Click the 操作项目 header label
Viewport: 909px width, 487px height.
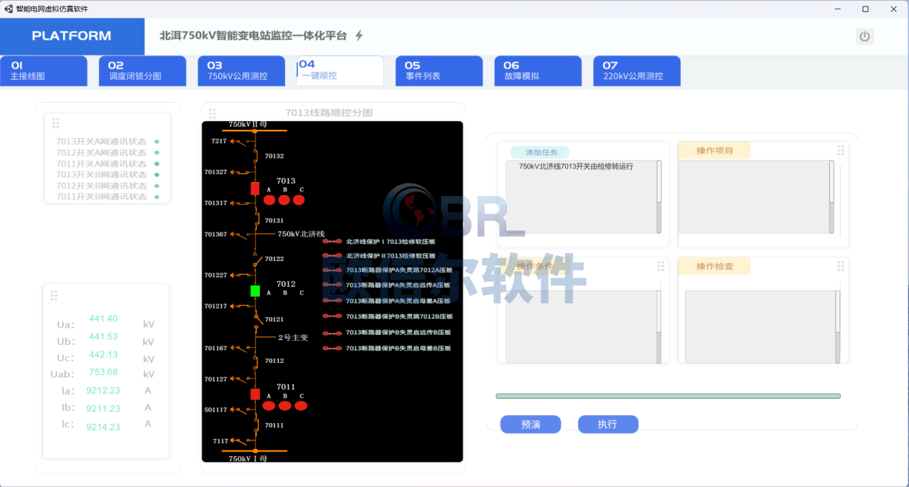tap(714, 151)
